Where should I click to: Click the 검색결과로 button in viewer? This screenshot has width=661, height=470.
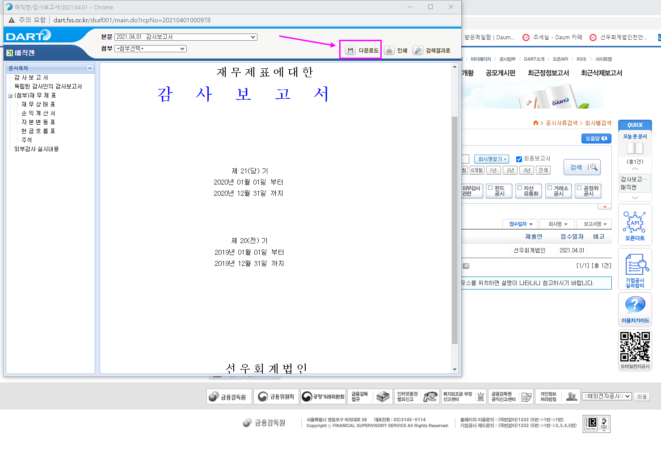click(432, 50)
